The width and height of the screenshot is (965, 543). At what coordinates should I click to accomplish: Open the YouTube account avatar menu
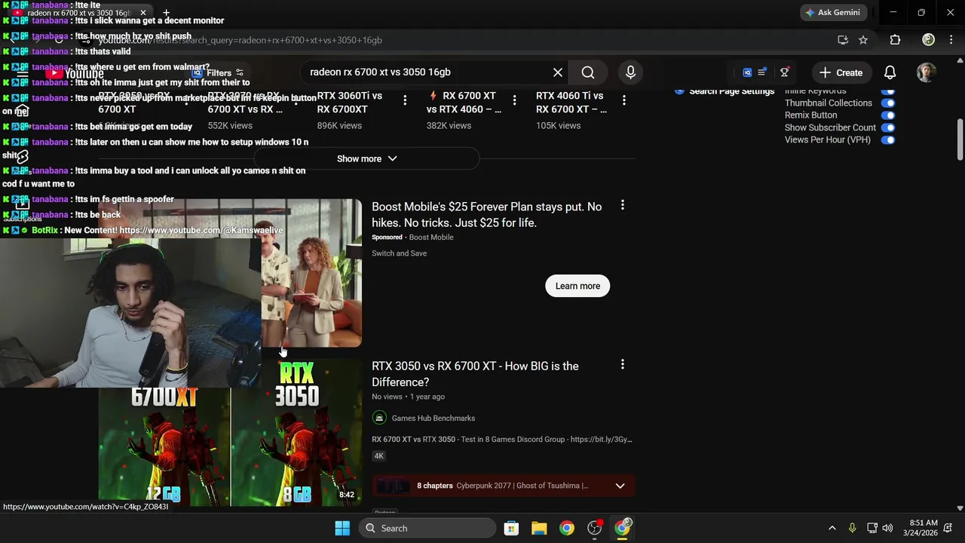coord(927,72)
